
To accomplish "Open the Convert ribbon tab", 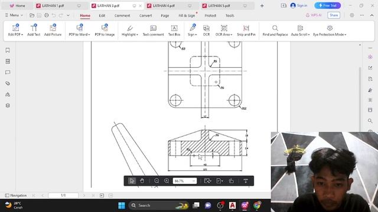I will [x=146, y=16].
